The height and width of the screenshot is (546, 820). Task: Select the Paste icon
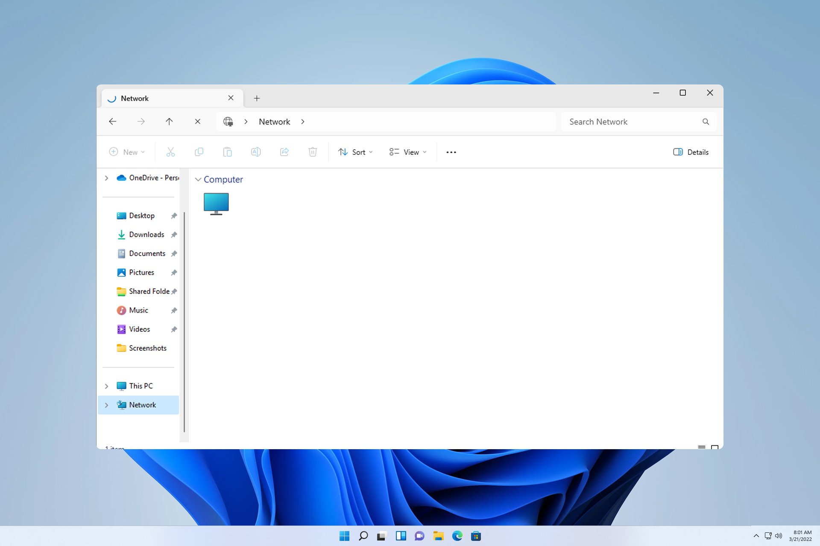pyautogui.click(x=228, y=152)
